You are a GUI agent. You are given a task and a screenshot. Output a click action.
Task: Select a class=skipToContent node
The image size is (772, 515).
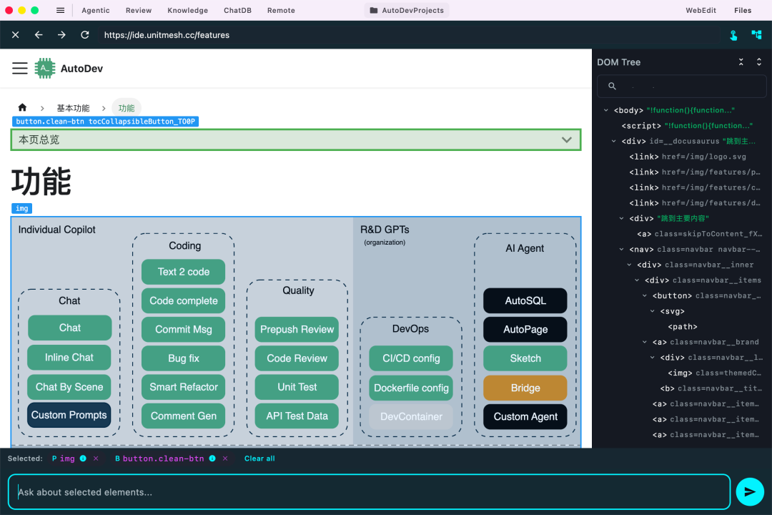click(699, 234)
